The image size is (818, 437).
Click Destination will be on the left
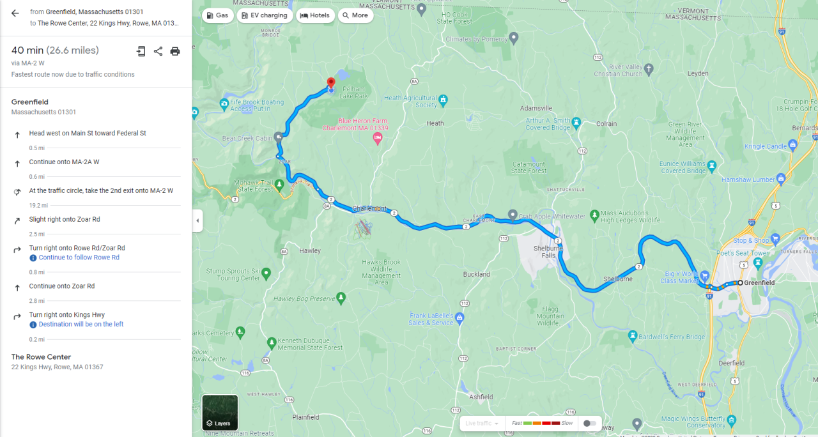(x=81, y=325)
